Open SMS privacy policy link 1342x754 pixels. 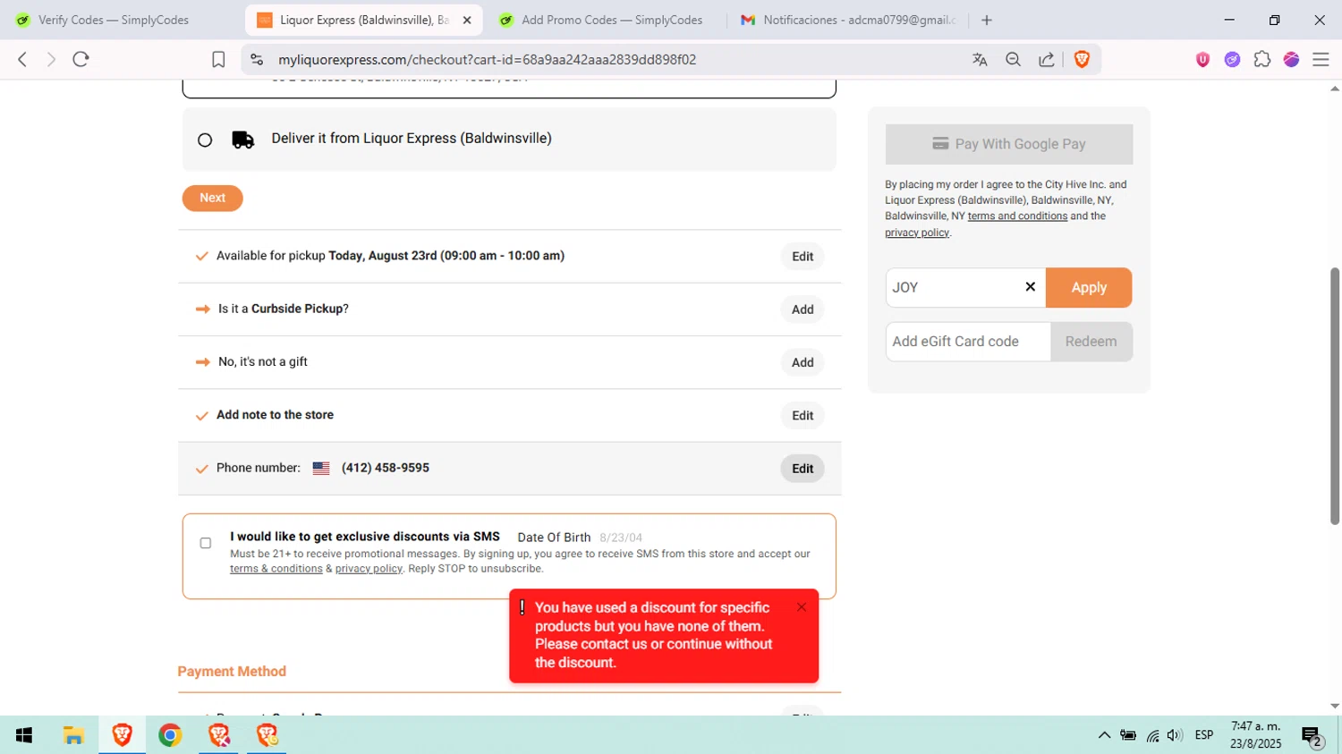tap(369, 569)
